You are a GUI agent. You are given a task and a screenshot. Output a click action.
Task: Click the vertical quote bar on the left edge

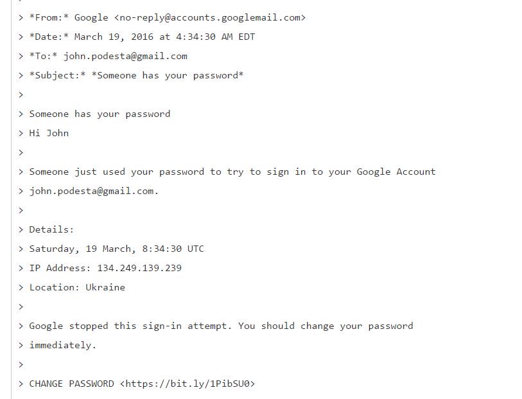tap(12, 199)
